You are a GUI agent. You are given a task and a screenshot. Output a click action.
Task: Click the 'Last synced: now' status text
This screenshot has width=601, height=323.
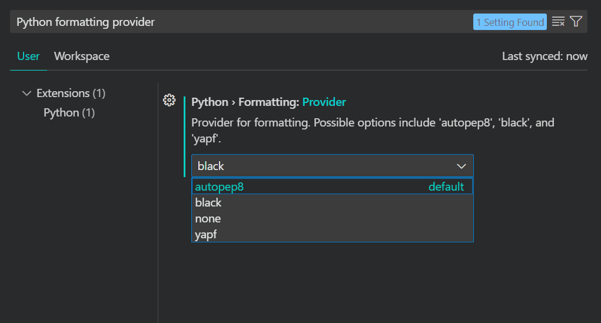point(544,56)
